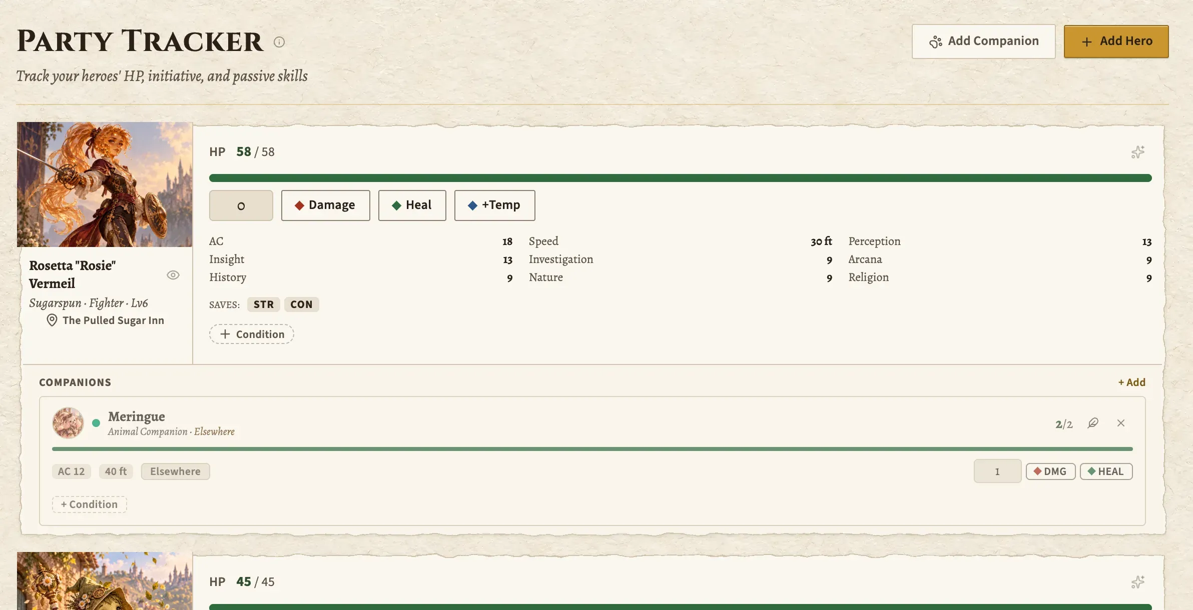Remove Meringue with the X icon
Image resolution: width=1193 pixels, height=610 pixels.
coord(1121,423)
